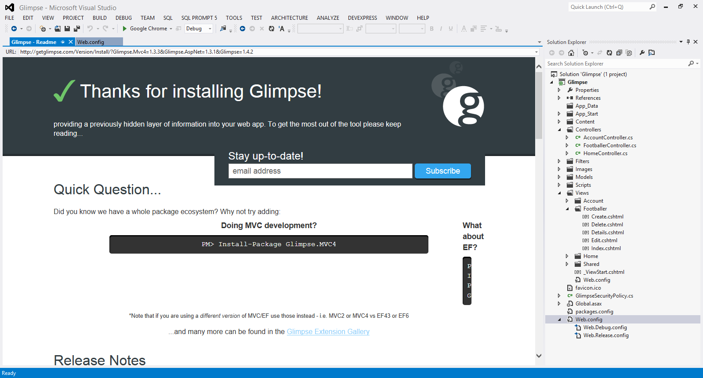Select Global.asax in the tree

[x=588, y=304]
